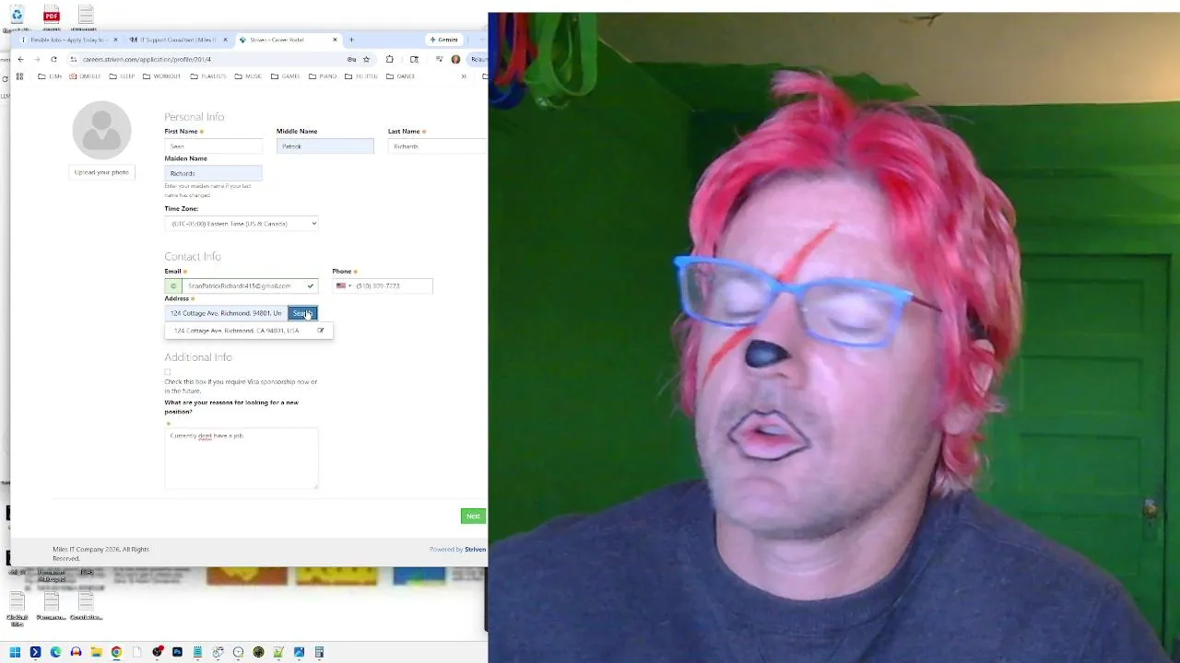
Task: Open Photoshop from the taskbar
Action: [x=177, y=652]
